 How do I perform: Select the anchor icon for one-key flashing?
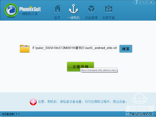[x=73, y=9]
